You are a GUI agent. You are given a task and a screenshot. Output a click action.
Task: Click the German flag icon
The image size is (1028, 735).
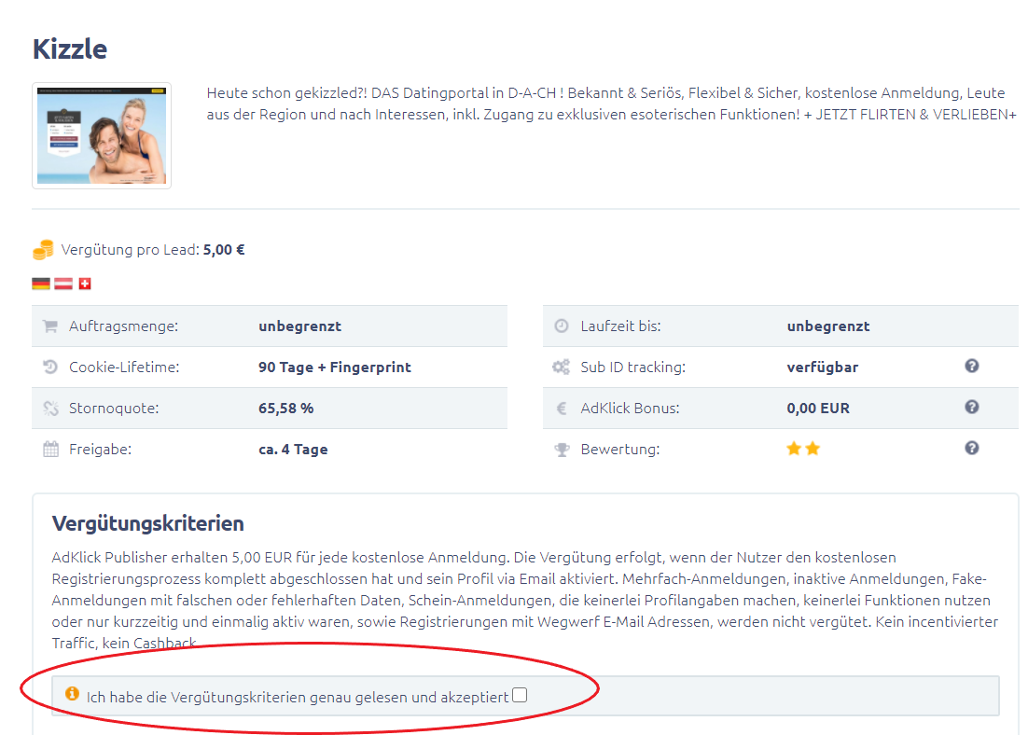(x=41, y=284)
